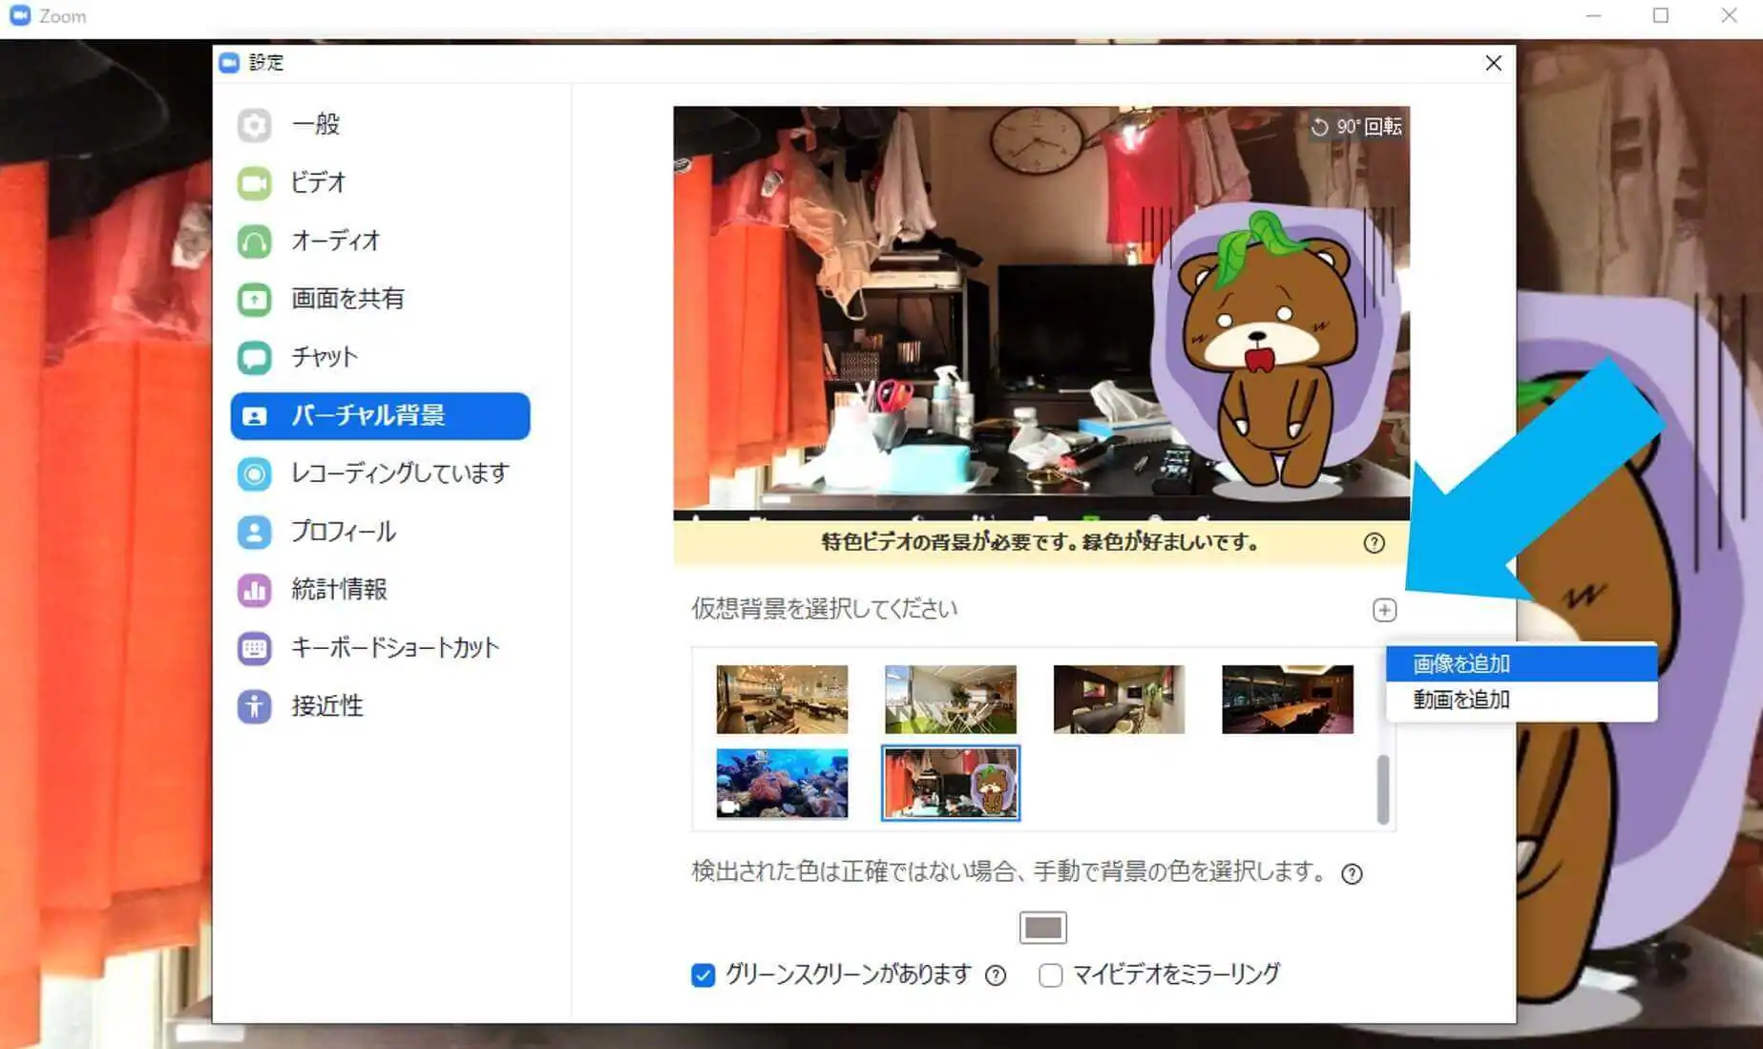
Task: Click the background list scrollbar
Action: point(1383,788)
